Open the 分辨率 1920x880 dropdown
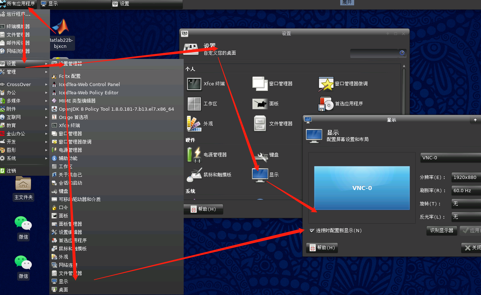Screen dimensions: 481x295 coord(466,177)
